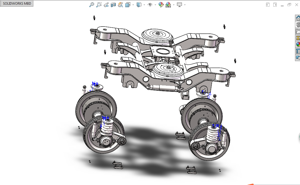Open the SOLIDWORKS MBD tab

tap(17, 3)
